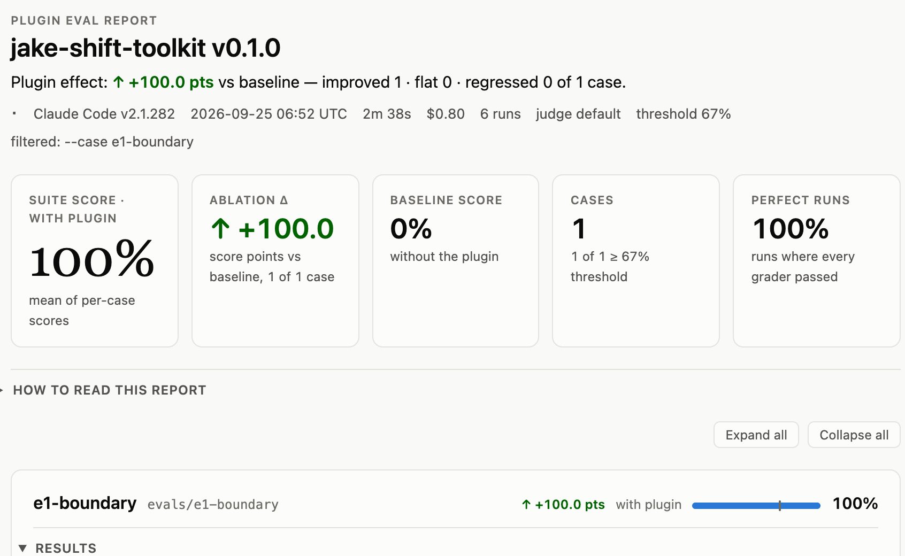Click the Collapse all button

(854, 435)
